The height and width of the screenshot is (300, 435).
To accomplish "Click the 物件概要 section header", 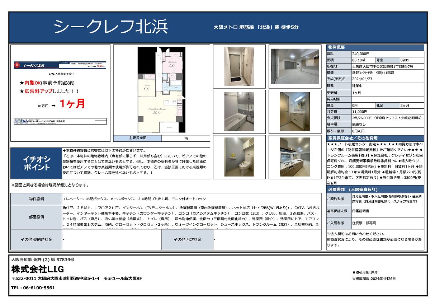I will pos(375,48).
